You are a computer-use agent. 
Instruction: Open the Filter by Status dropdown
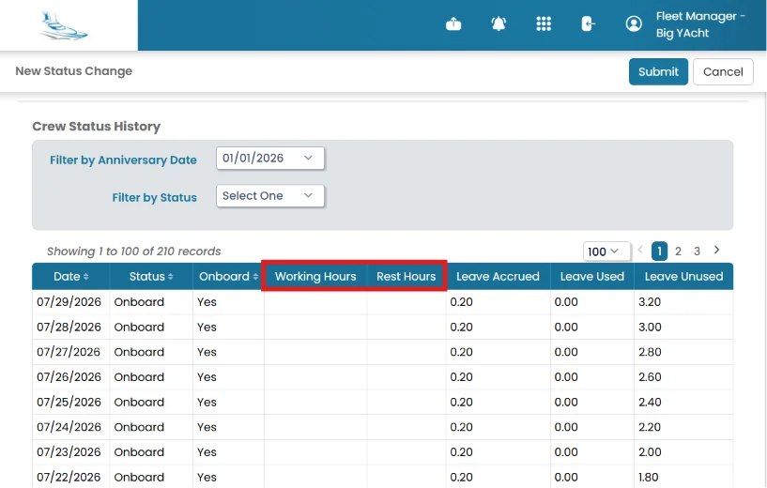pyautogui.click(x=270, y=196)
